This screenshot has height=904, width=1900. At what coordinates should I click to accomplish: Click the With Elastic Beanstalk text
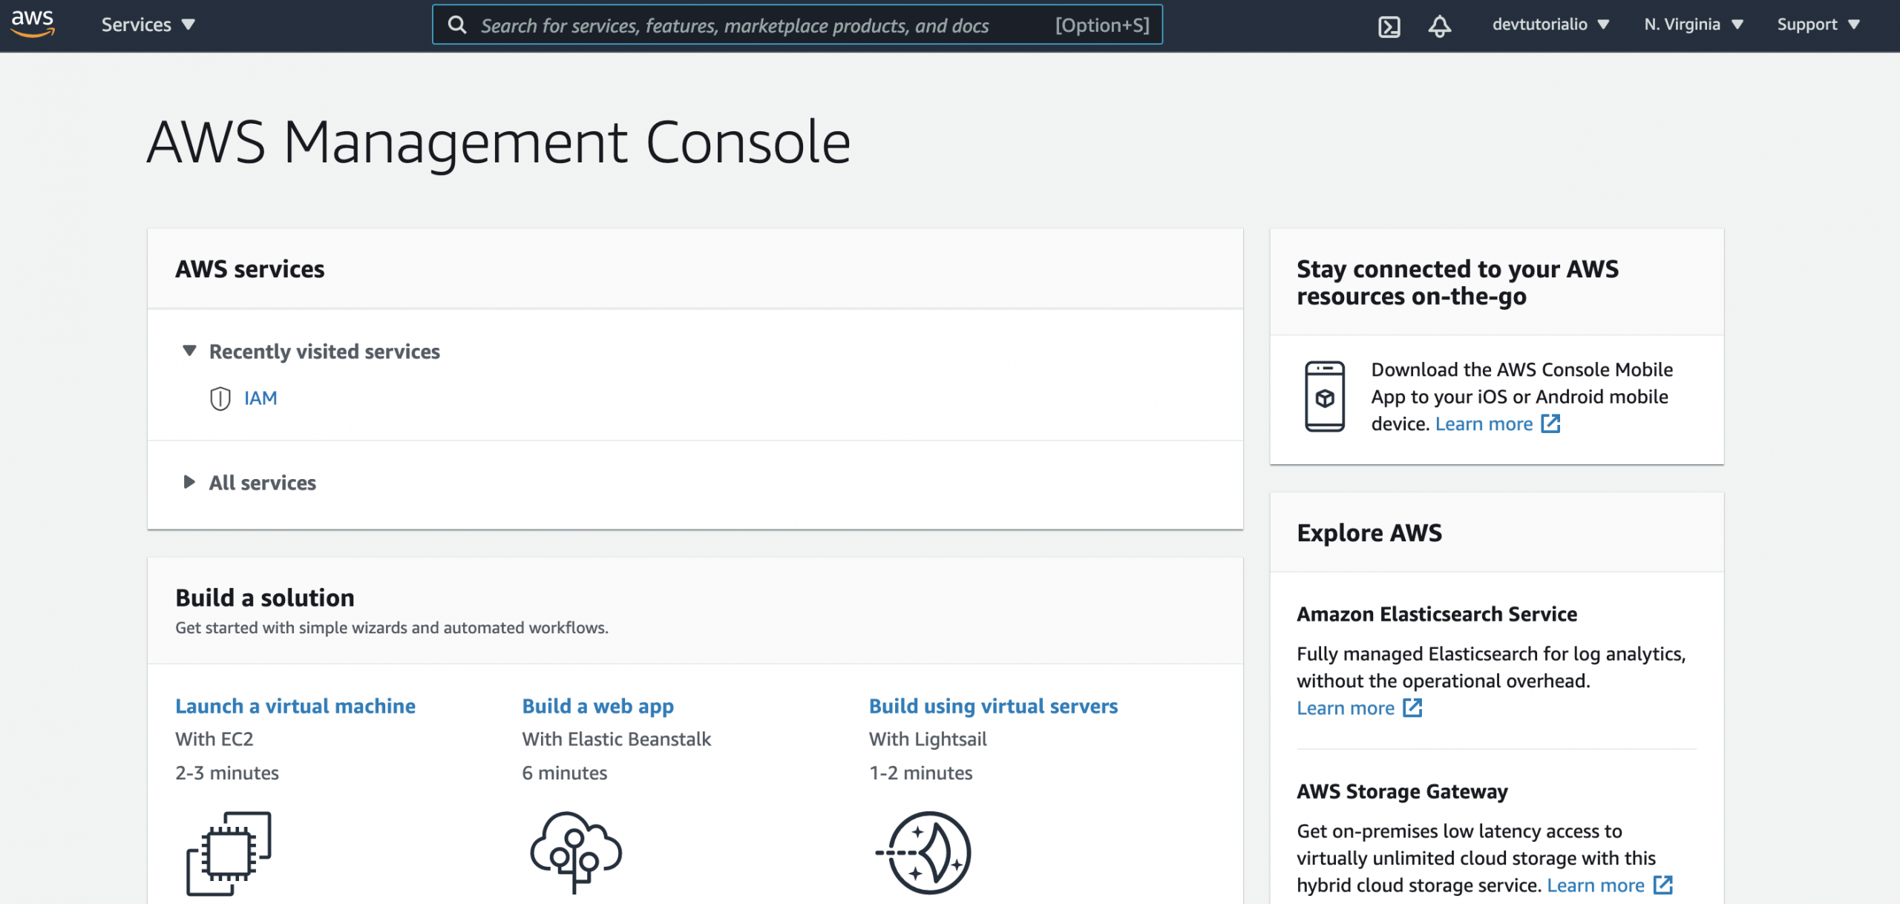click(x=616, y=739)
